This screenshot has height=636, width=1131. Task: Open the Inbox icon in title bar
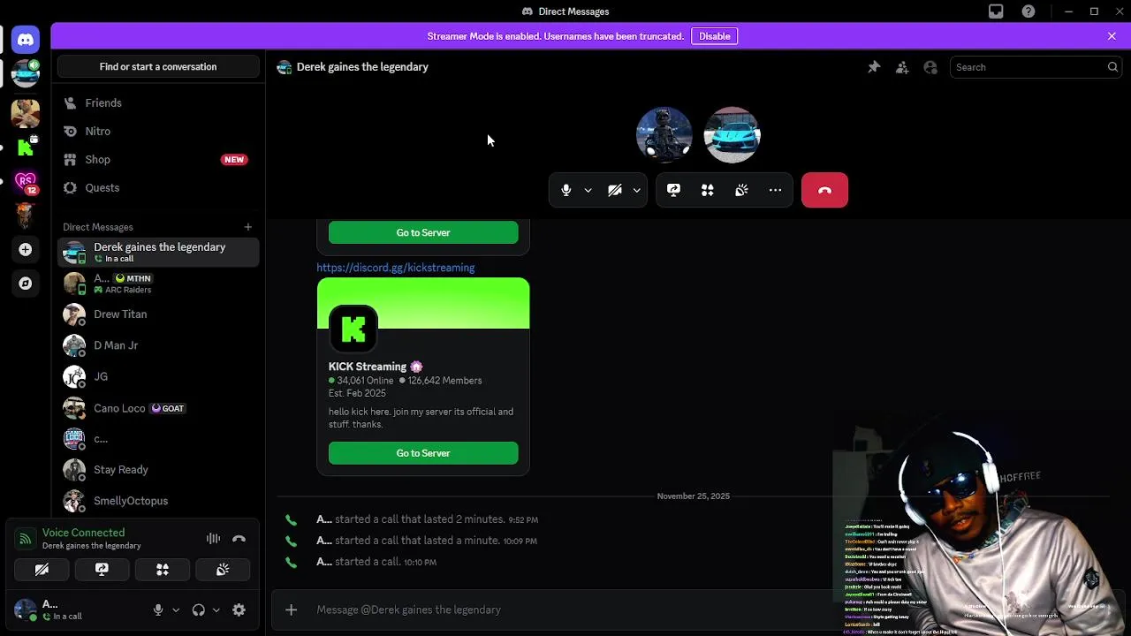coord(996,11)
